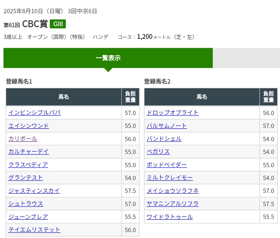This screenshot has width=280, height=238.
Task: Open horse link ジューンブレア
Action: coord(28,217)
